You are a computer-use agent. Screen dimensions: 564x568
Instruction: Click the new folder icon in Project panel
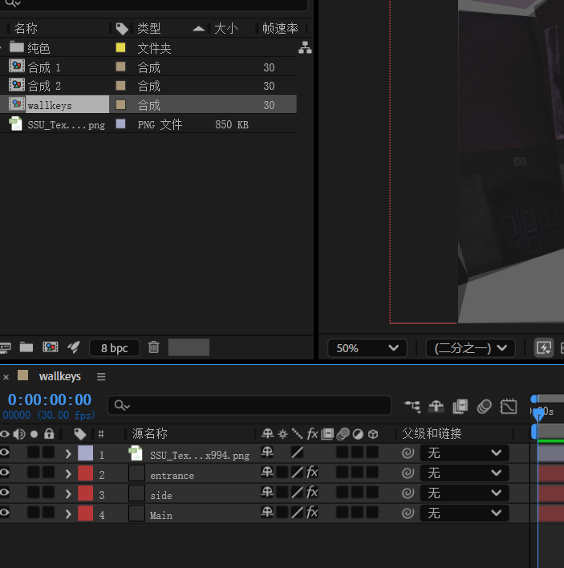pos(26,347)
